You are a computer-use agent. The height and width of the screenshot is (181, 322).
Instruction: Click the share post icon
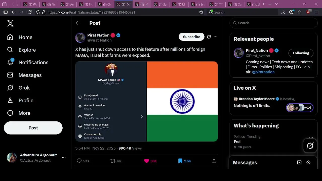click(x=214, y=161)
